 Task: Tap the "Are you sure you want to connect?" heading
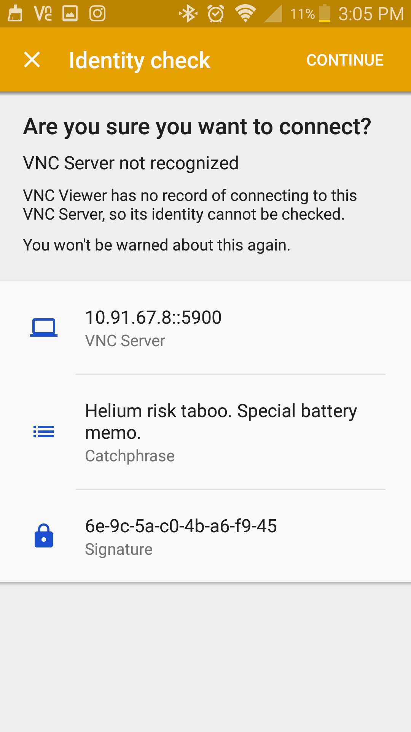(197, 127)
